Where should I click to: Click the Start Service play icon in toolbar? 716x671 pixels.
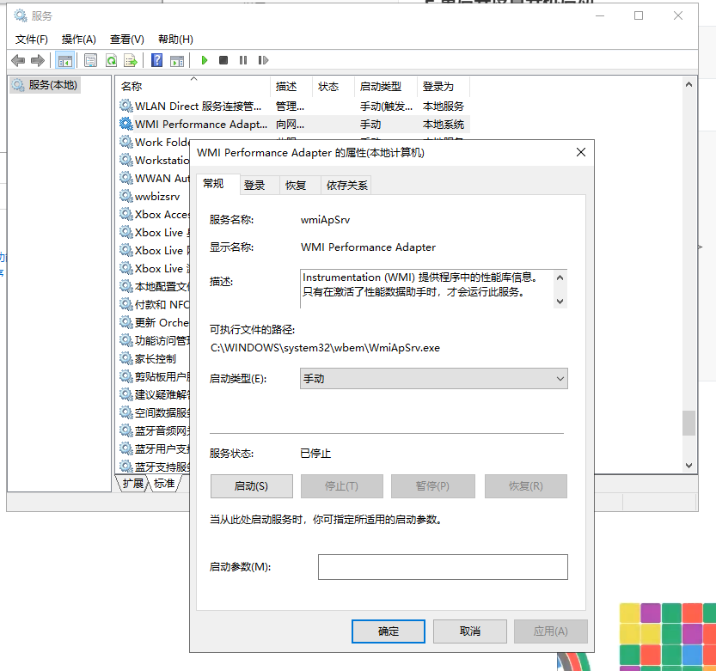coord(205,60)
